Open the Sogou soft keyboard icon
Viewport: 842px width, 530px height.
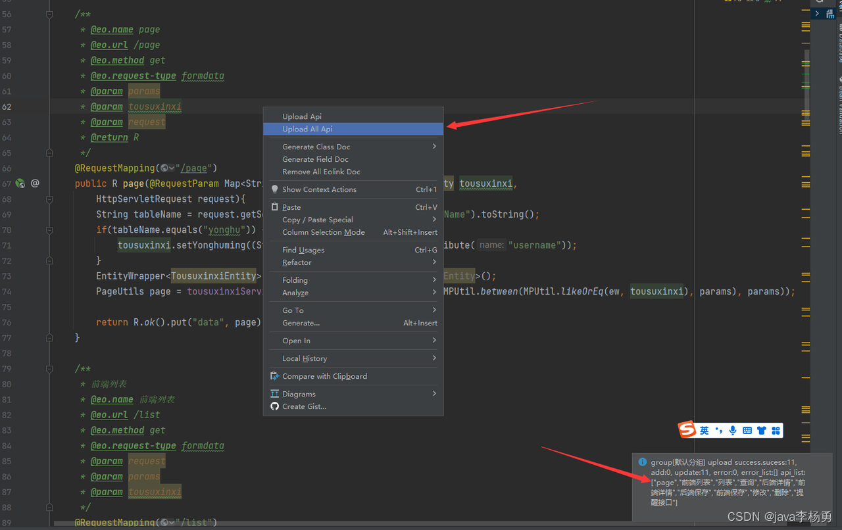(747, 430)
